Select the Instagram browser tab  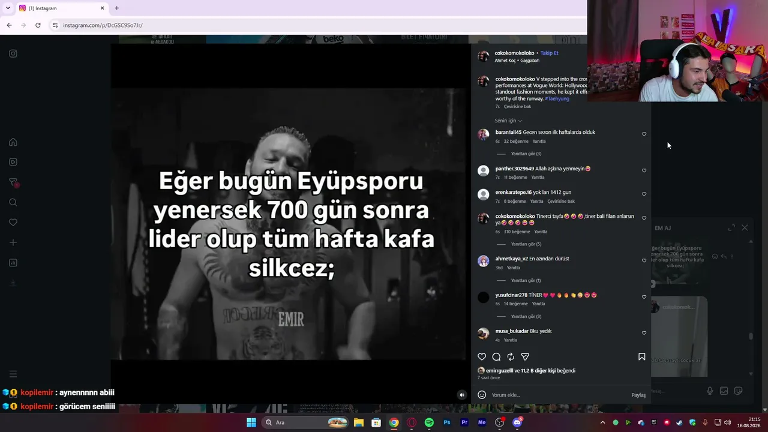(61, 8)
